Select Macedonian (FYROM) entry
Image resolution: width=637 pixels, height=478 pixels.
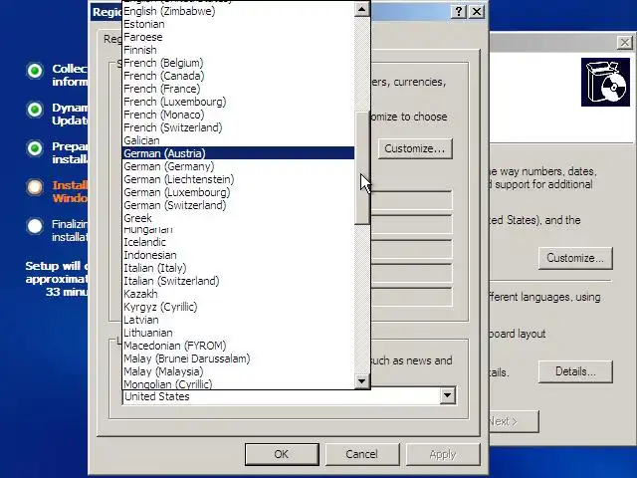coord(239,346)
